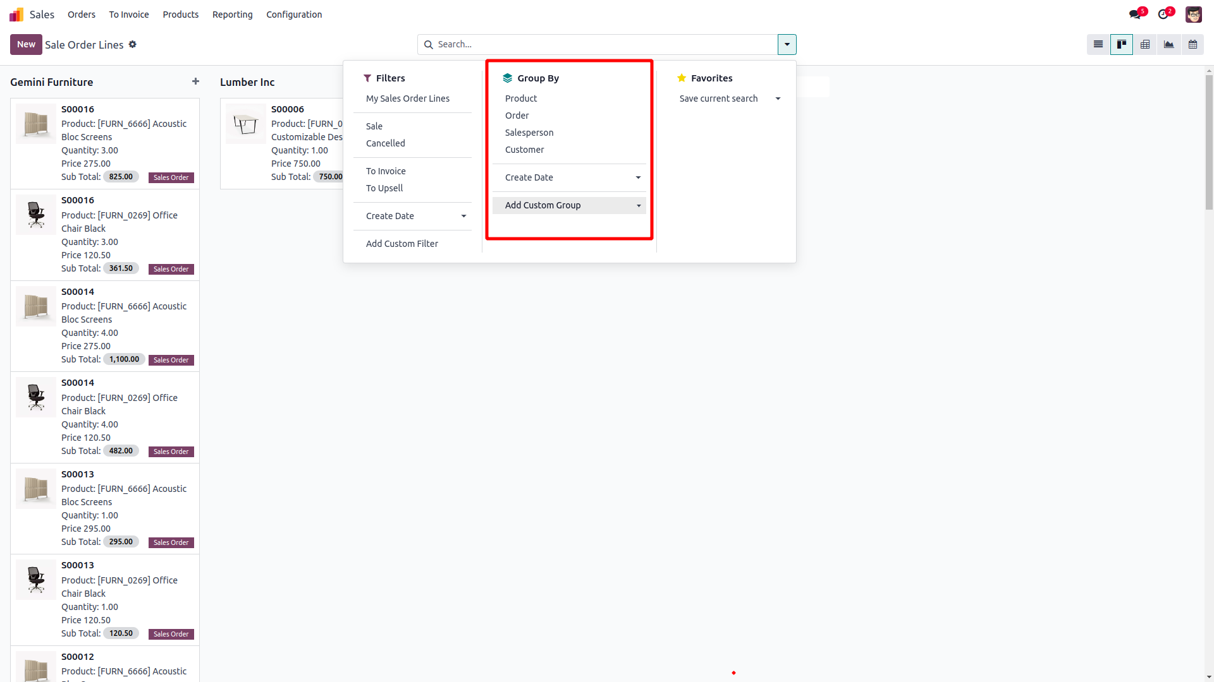Image resolution: width=1214 pixels, height=682 pixels.
Task: Open the Configuration menu
Action: [294, 15]
